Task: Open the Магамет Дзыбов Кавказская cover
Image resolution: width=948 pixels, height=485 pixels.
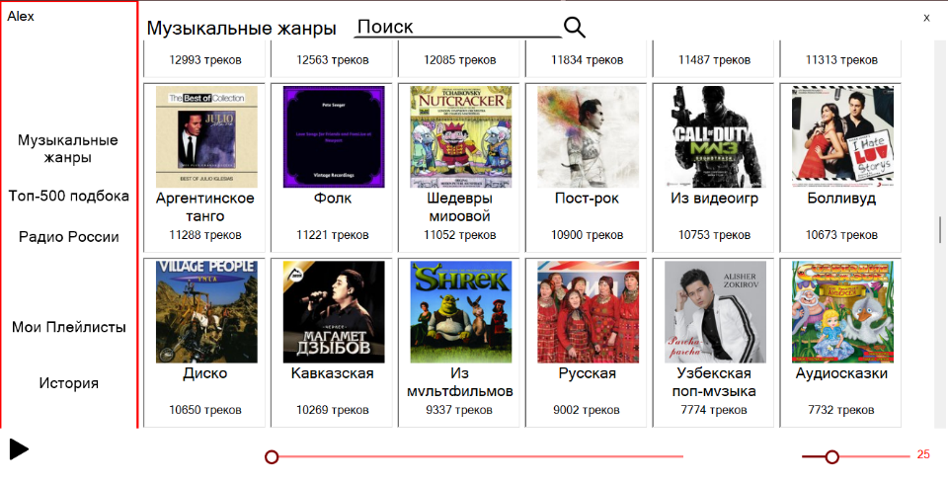Action: (x=334, y=312)
